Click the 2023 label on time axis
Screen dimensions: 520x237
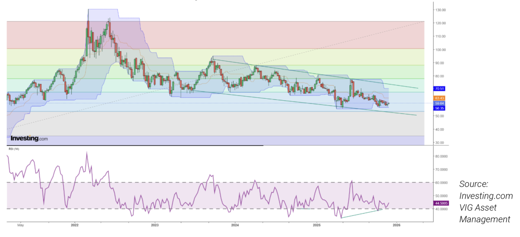pos(155,224)
